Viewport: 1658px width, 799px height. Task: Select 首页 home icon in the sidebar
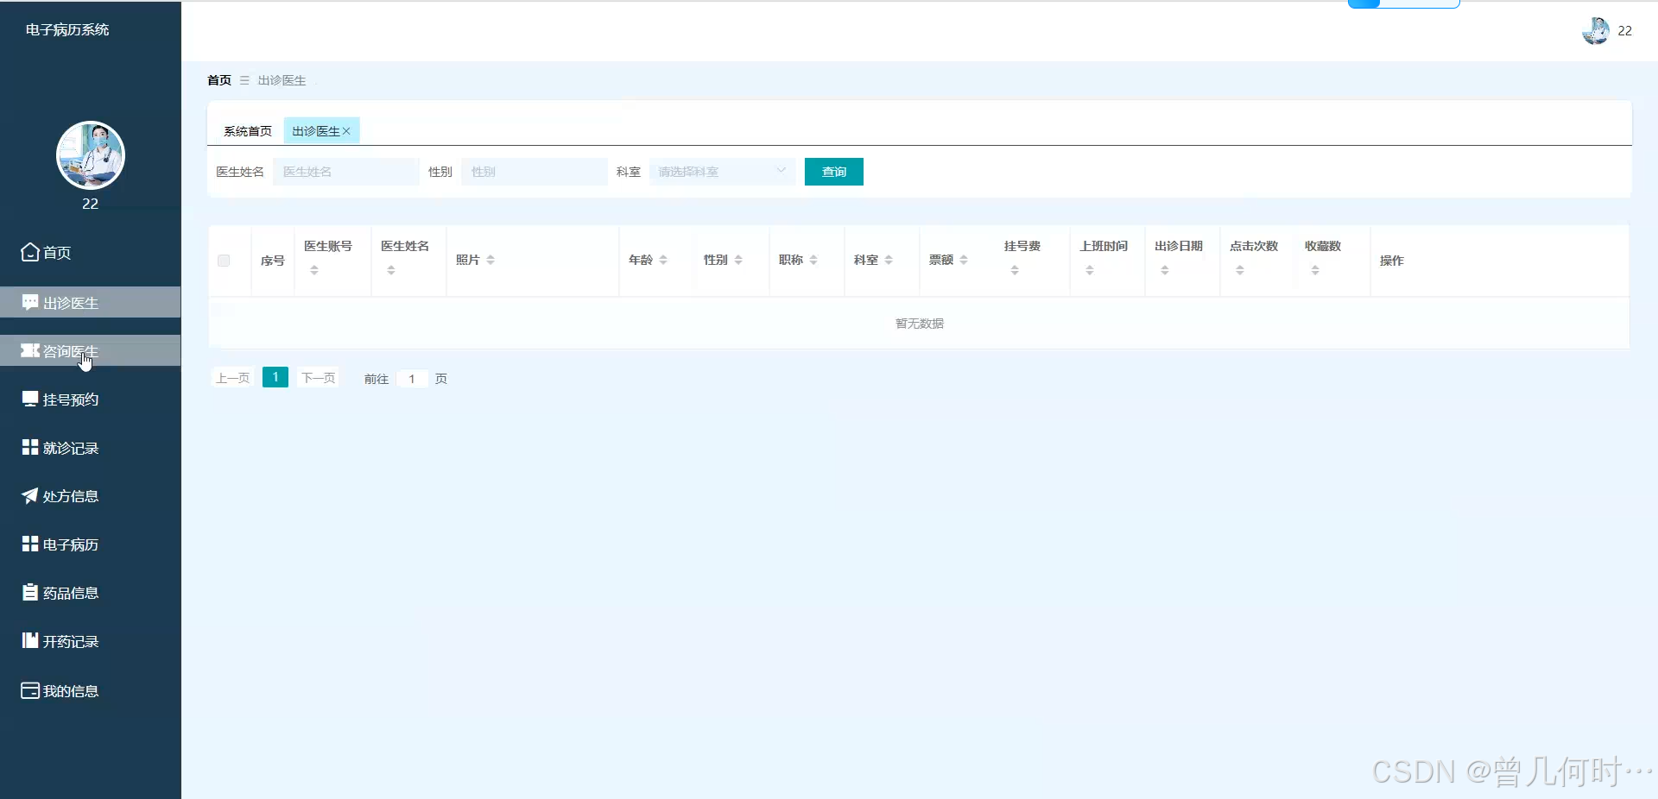pos(29,252)
